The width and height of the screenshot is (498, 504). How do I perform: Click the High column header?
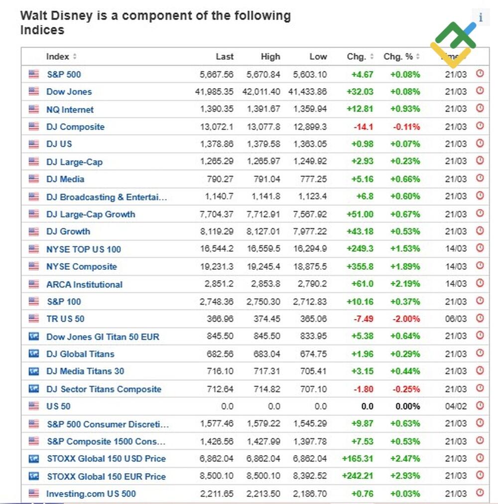(x=270, y=56)
